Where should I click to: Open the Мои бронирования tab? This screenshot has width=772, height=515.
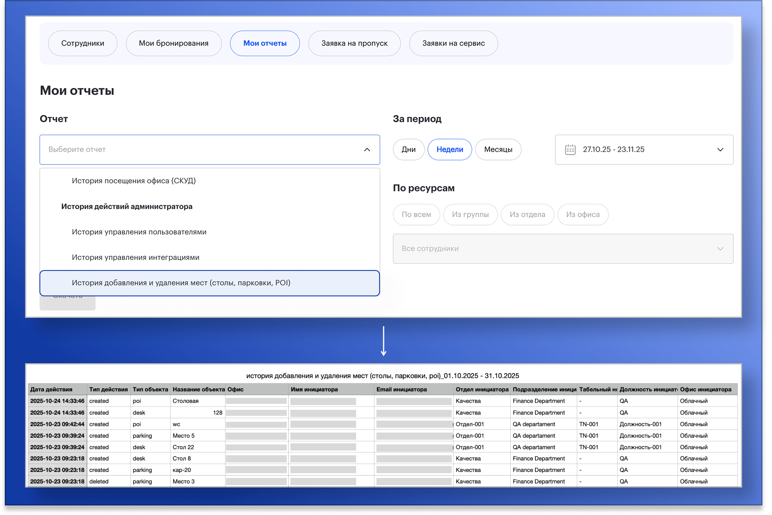[173, 43]
